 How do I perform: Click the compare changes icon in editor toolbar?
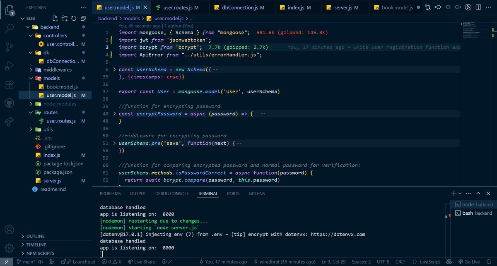pyautogui.click(x=427, y=7)
